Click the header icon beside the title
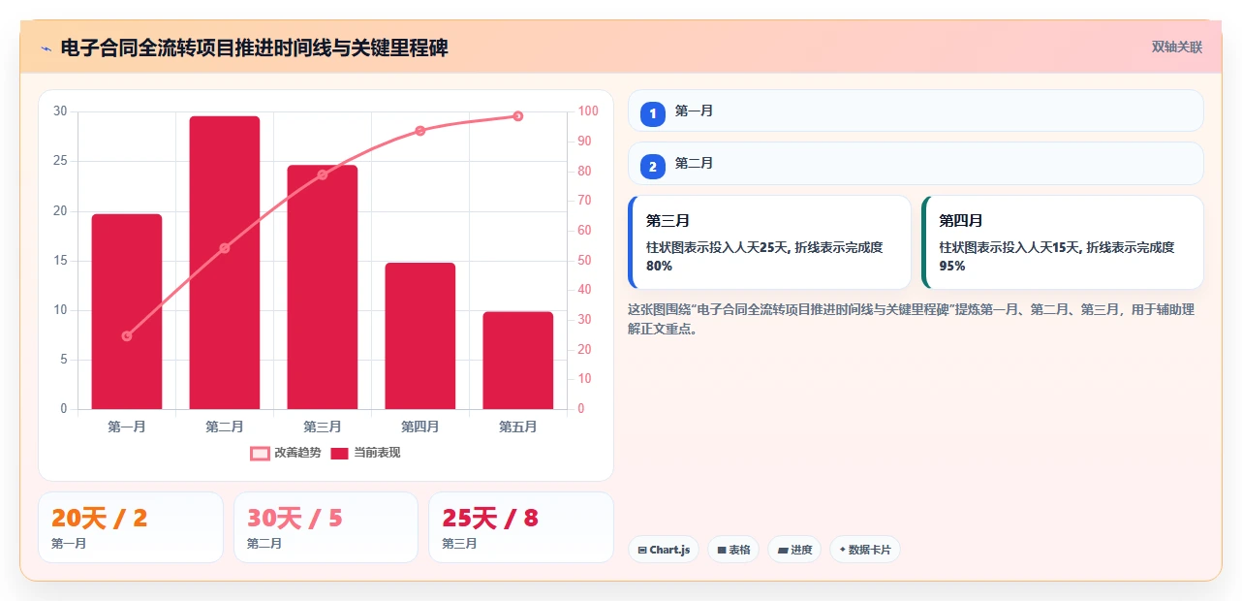 coord(46,47)
